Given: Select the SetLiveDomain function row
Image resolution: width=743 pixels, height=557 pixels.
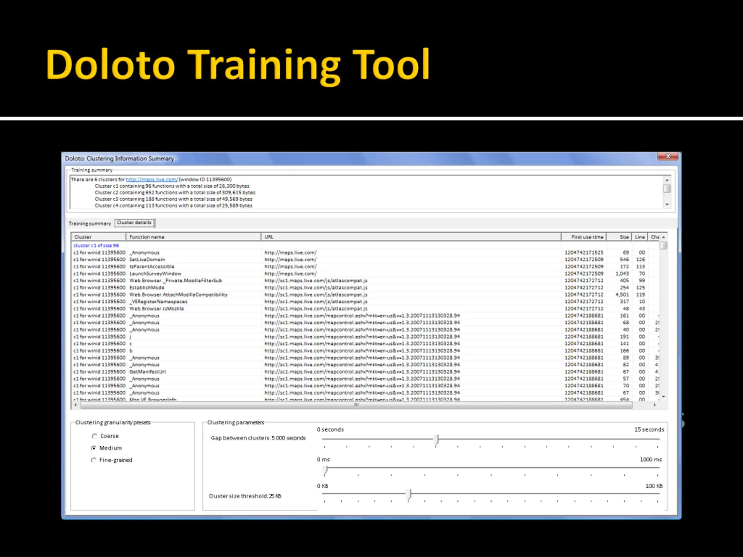Looking at the screenshot, I should tap(365, 260).
